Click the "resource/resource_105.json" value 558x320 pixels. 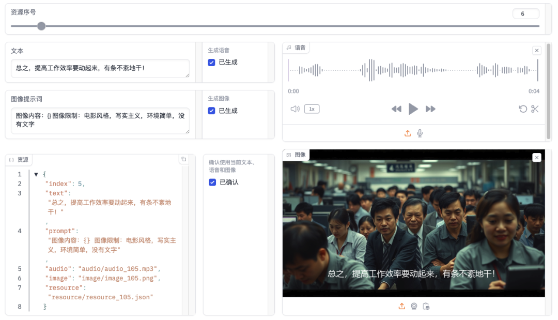coord(100,297)
